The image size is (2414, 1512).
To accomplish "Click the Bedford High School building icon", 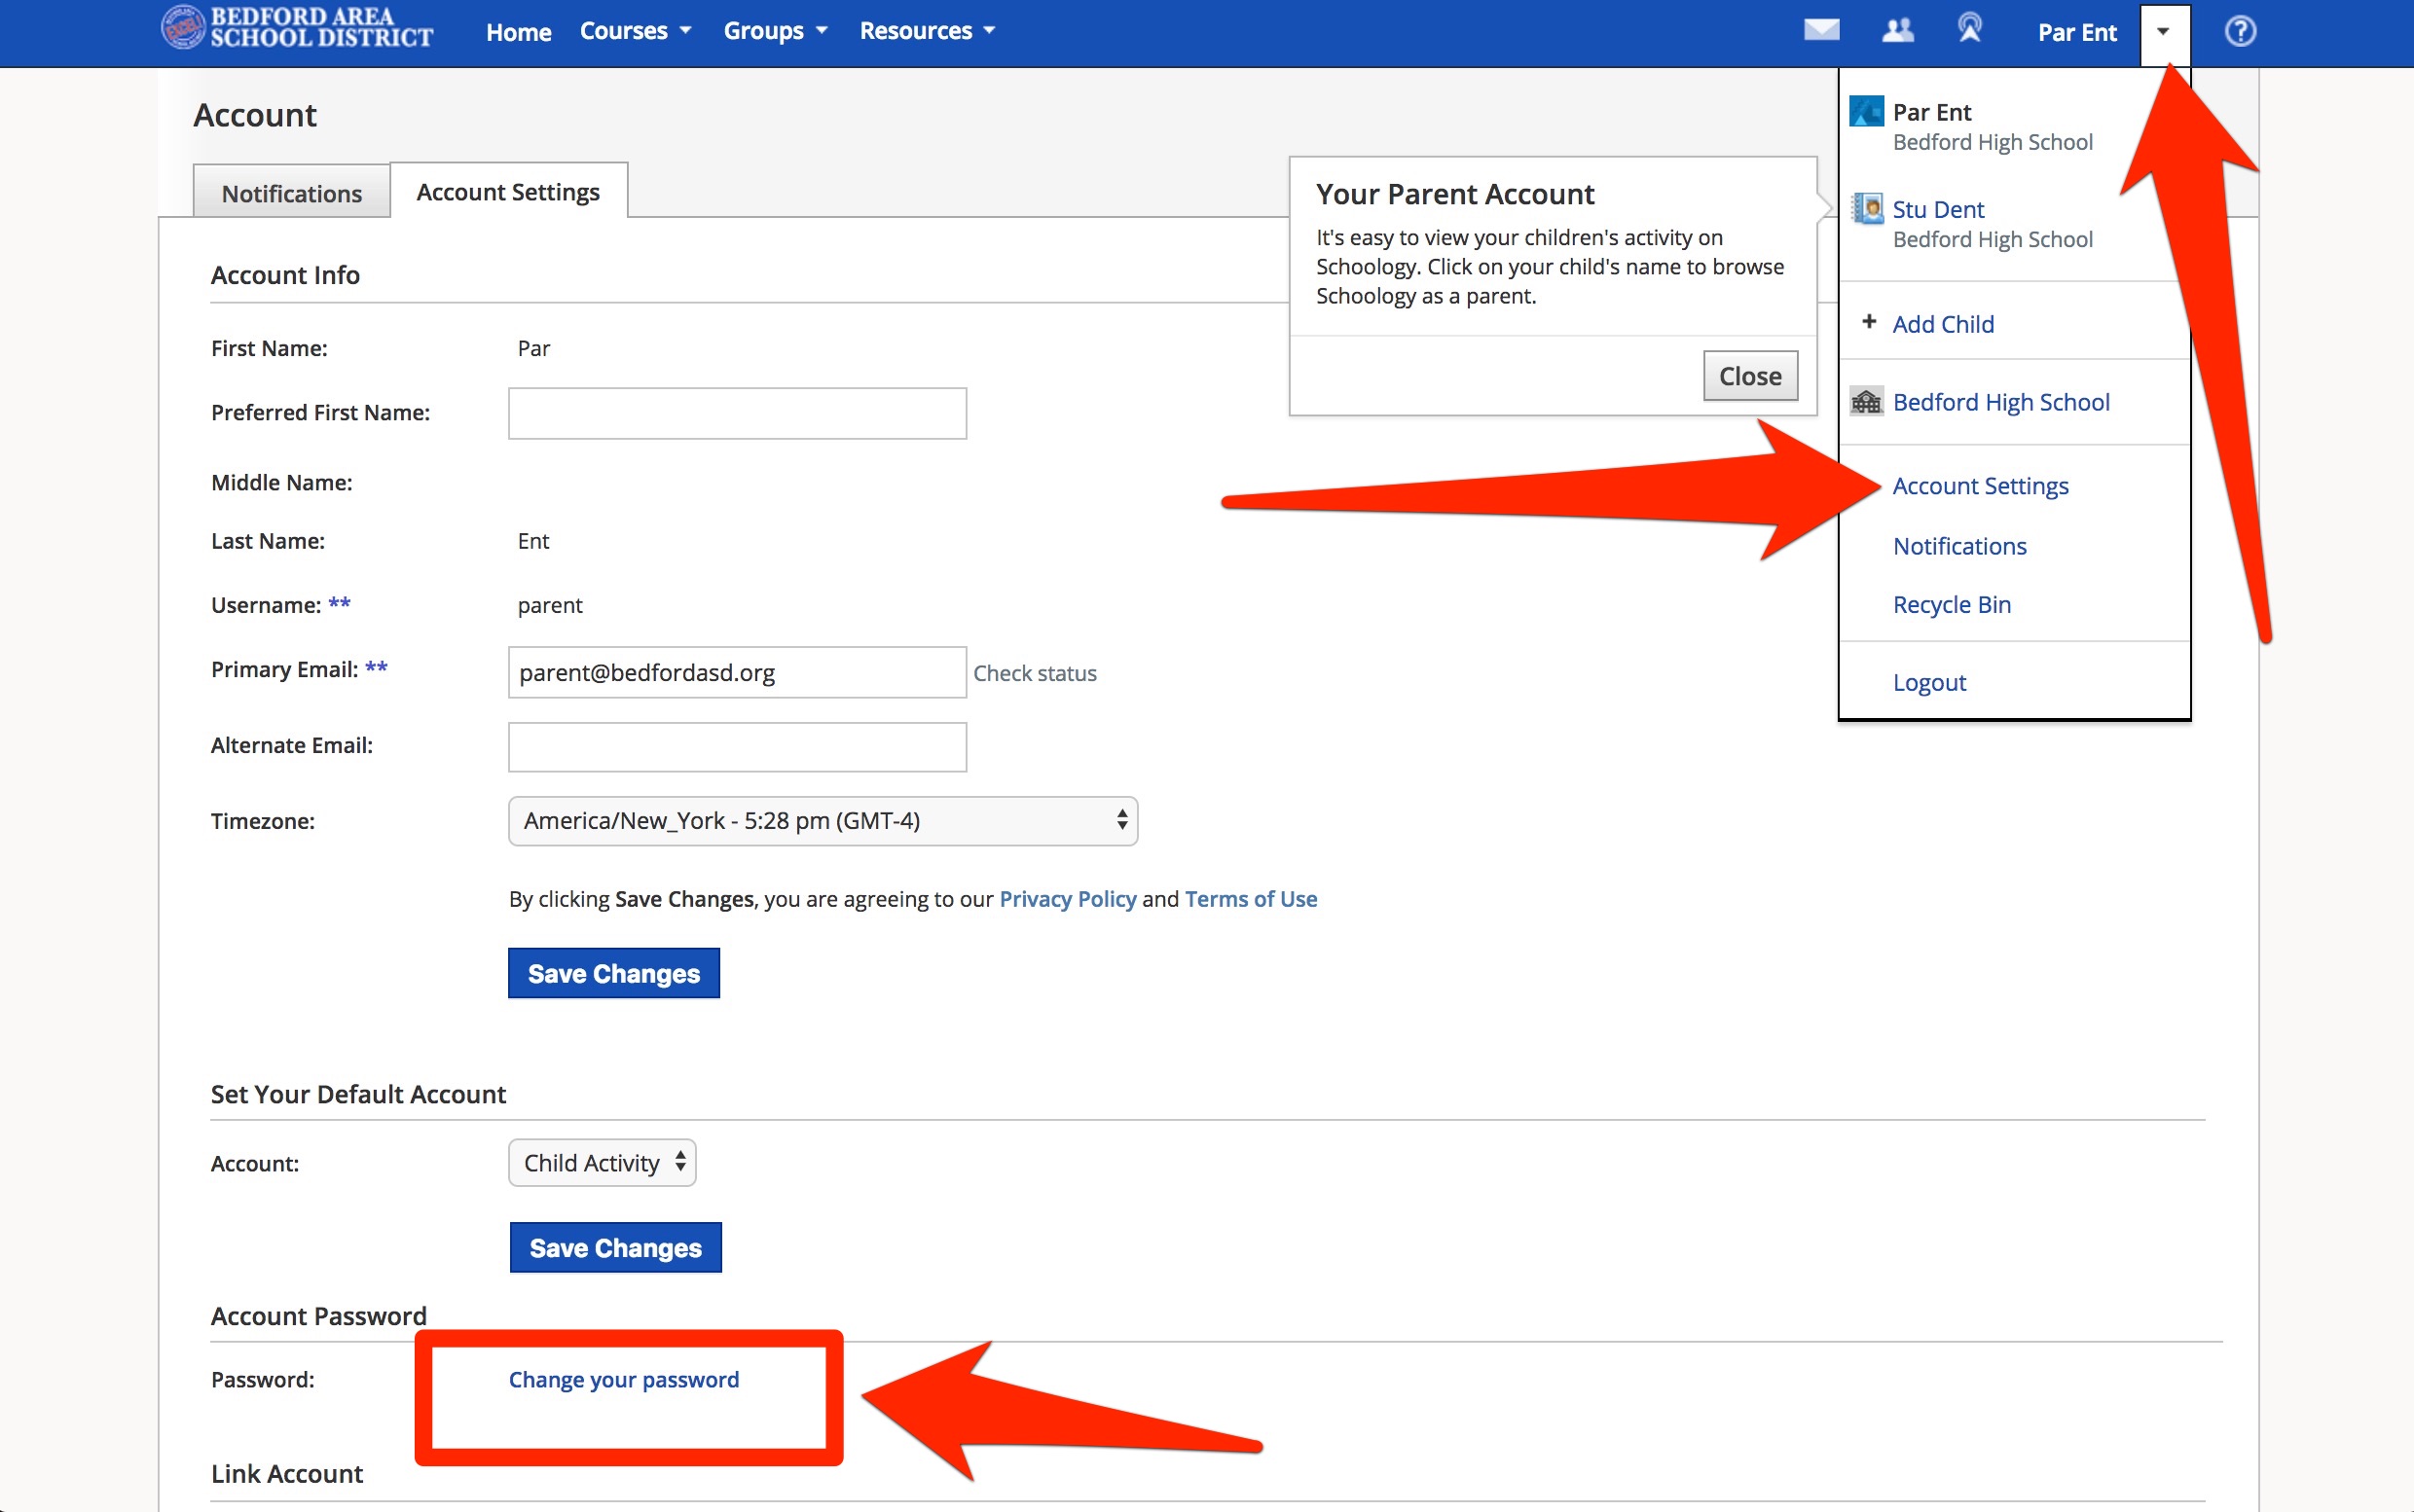I will point(1866,402).
